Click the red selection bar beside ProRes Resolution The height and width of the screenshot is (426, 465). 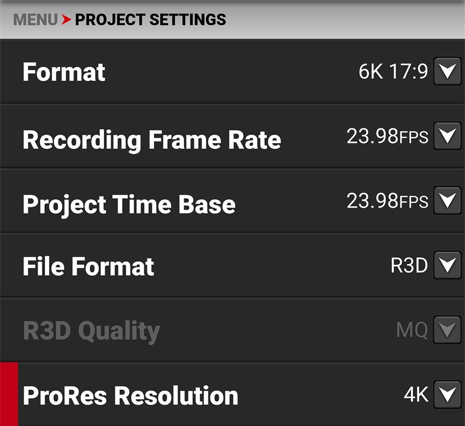point(9,394)
